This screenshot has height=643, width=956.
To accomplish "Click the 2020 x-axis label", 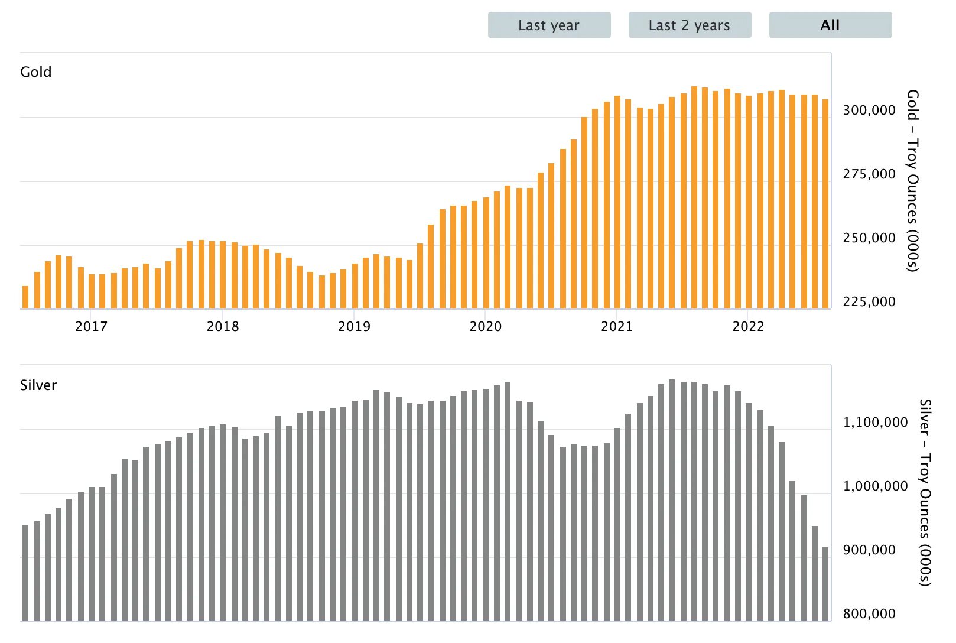I will click(x=486, y=326).
